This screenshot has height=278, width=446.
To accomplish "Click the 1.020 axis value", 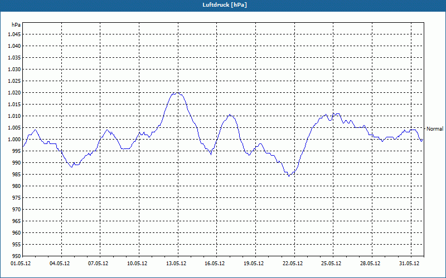I will tap(15, 93).
